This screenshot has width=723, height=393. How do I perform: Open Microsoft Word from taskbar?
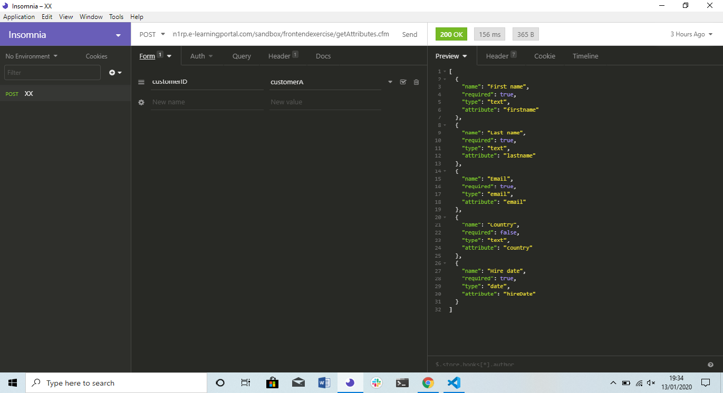324,383
